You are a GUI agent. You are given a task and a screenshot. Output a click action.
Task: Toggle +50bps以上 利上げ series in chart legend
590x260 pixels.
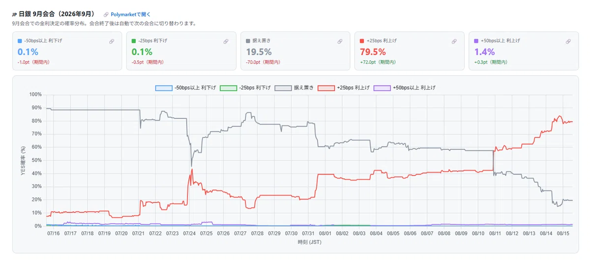tap(405, 87)
